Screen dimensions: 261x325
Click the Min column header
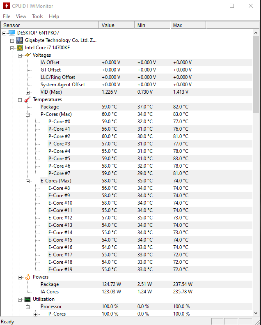click(152, 25)
